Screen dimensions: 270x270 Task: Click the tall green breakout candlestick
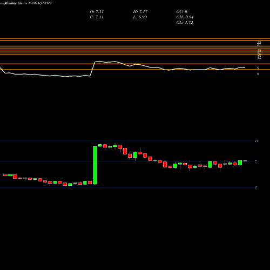click(95, 165)
